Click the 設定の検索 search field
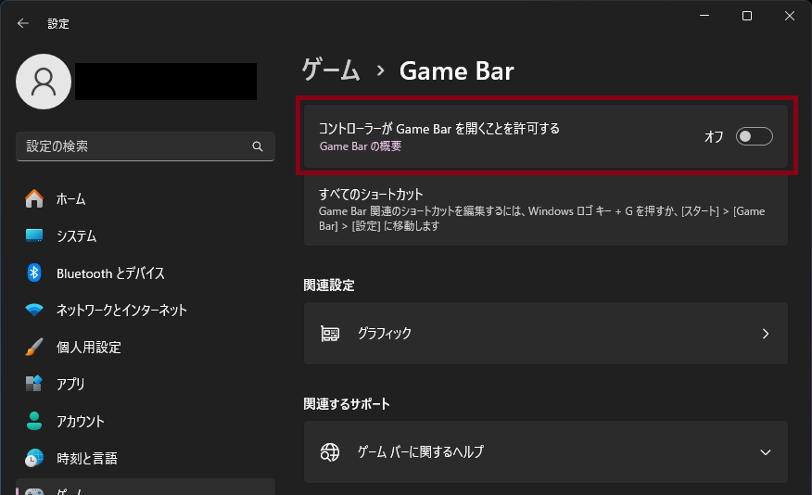 (x=134, y=146)
